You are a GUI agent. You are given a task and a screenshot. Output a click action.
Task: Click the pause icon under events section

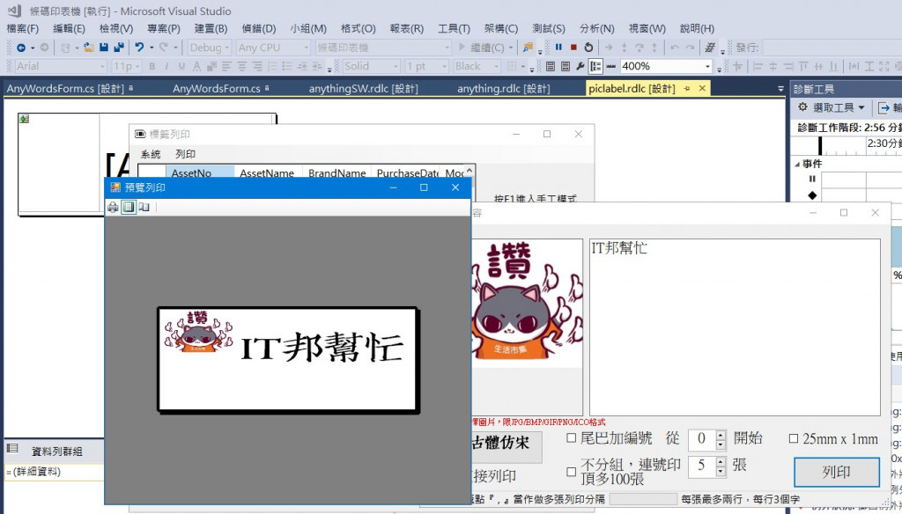[x=812, y=179]
